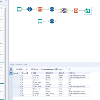Click the AGE column header
The width and height of the screenshot is (100, 100).
click(39, 73)
